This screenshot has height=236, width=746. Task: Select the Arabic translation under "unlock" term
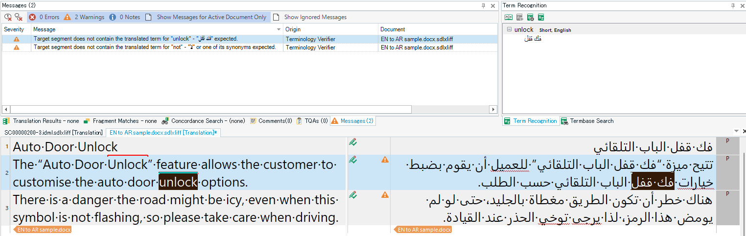click(532, 38)
